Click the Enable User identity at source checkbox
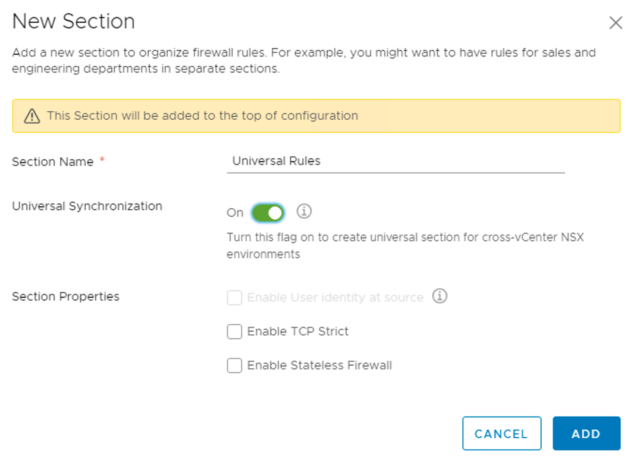Screen dimensions: 634x458 click(x=235, y=298)
